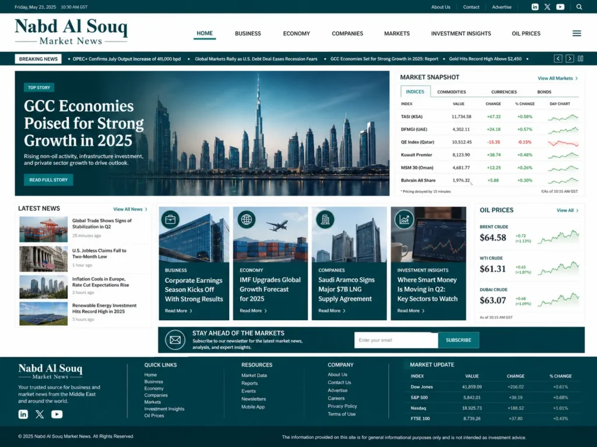
Task: Open the X social icon in top bar
Action: pos(547,7)
